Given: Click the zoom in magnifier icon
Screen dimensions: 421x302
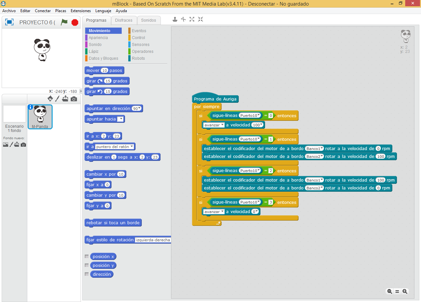Looking at the screenshot, I should pyautogui.click(x=405, y=291).
